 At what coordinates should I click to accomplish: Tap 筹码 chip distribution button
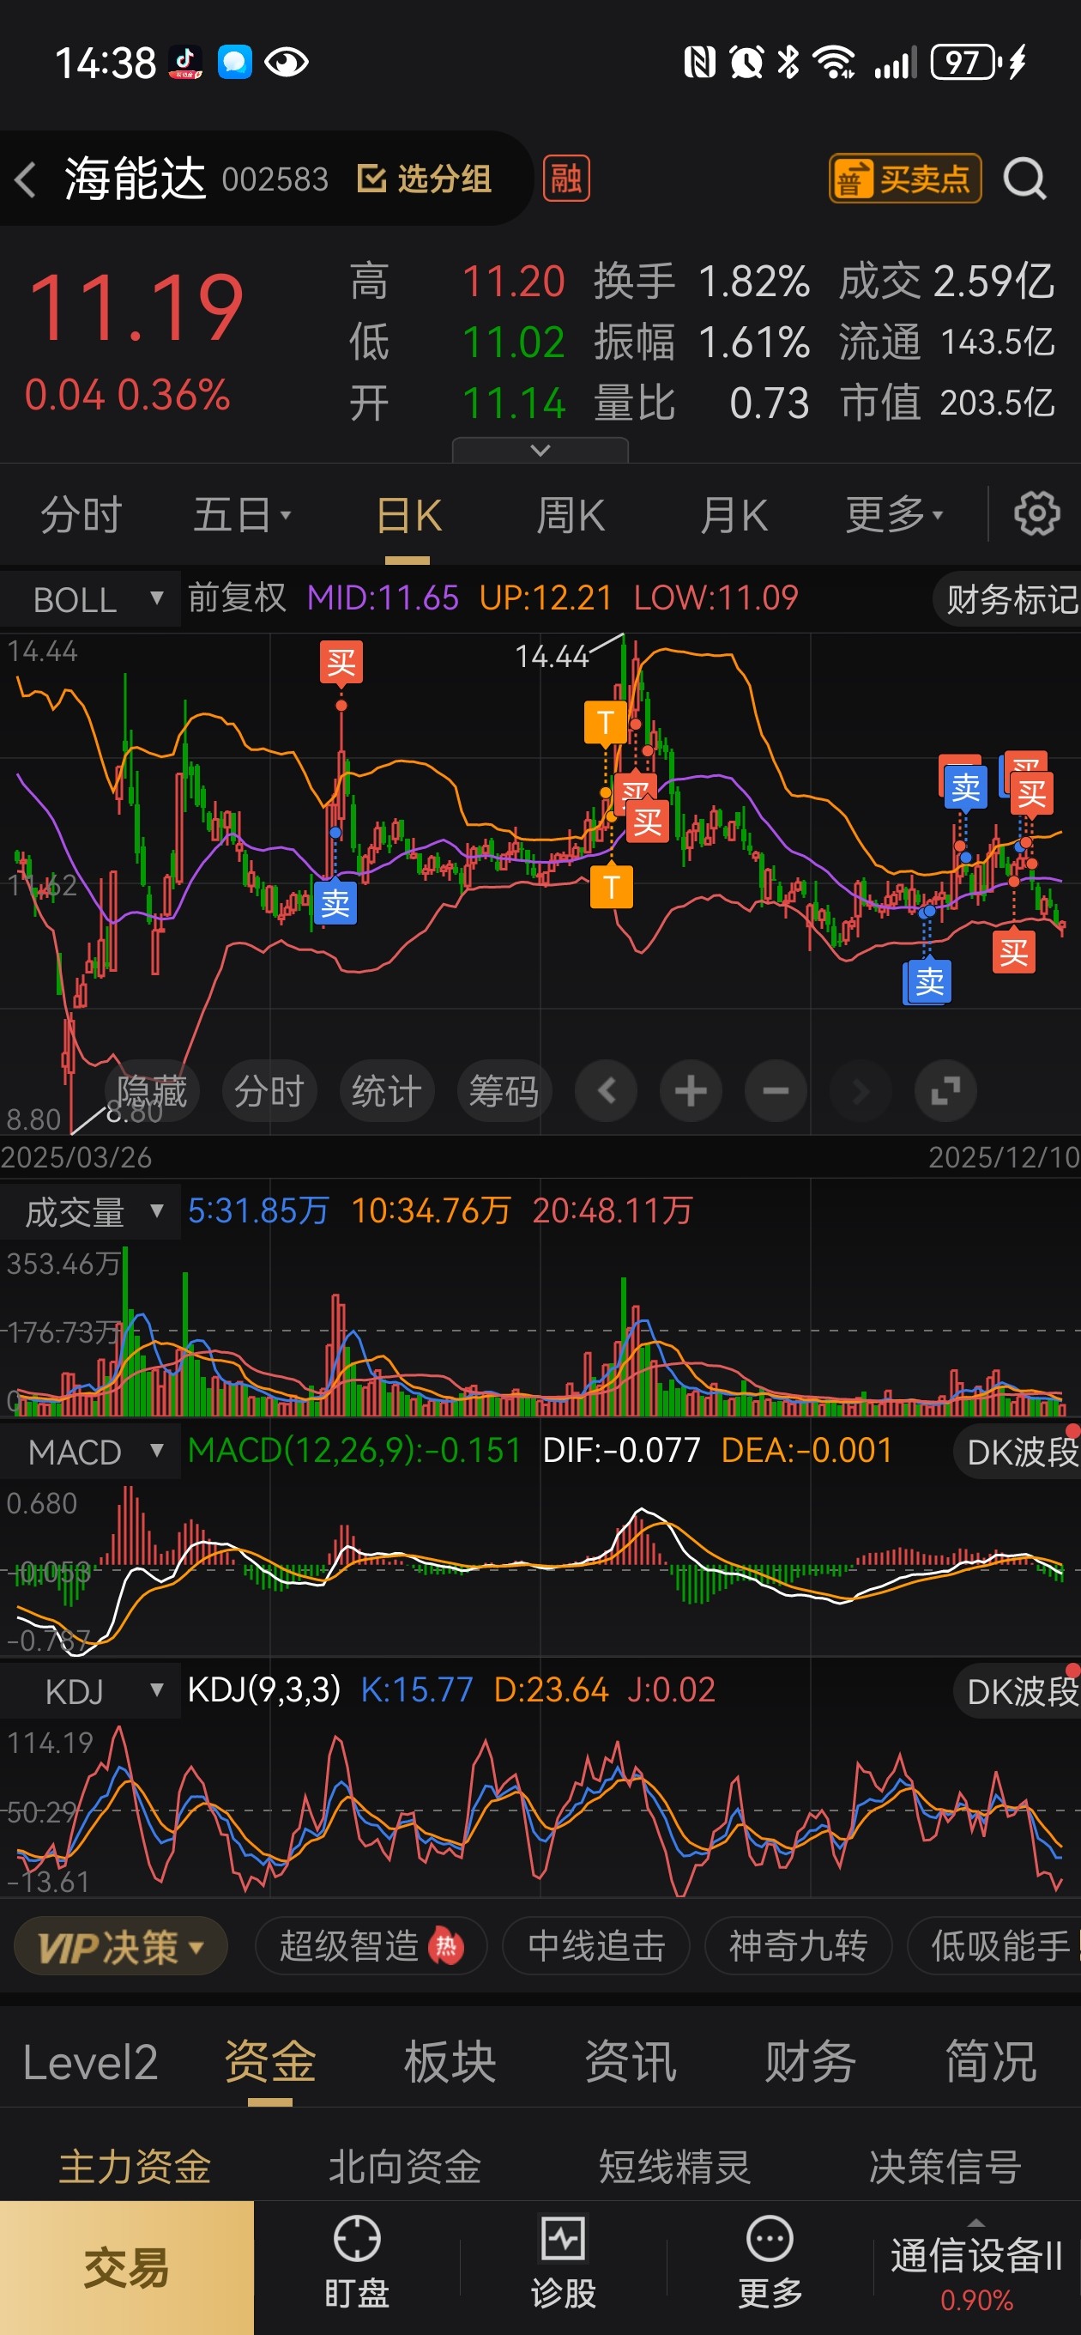(504, 1090)
